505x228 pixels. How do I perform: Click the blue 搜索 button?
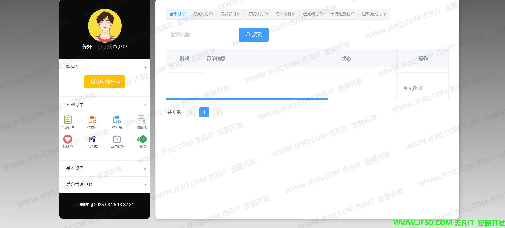[x=253, y=35]
